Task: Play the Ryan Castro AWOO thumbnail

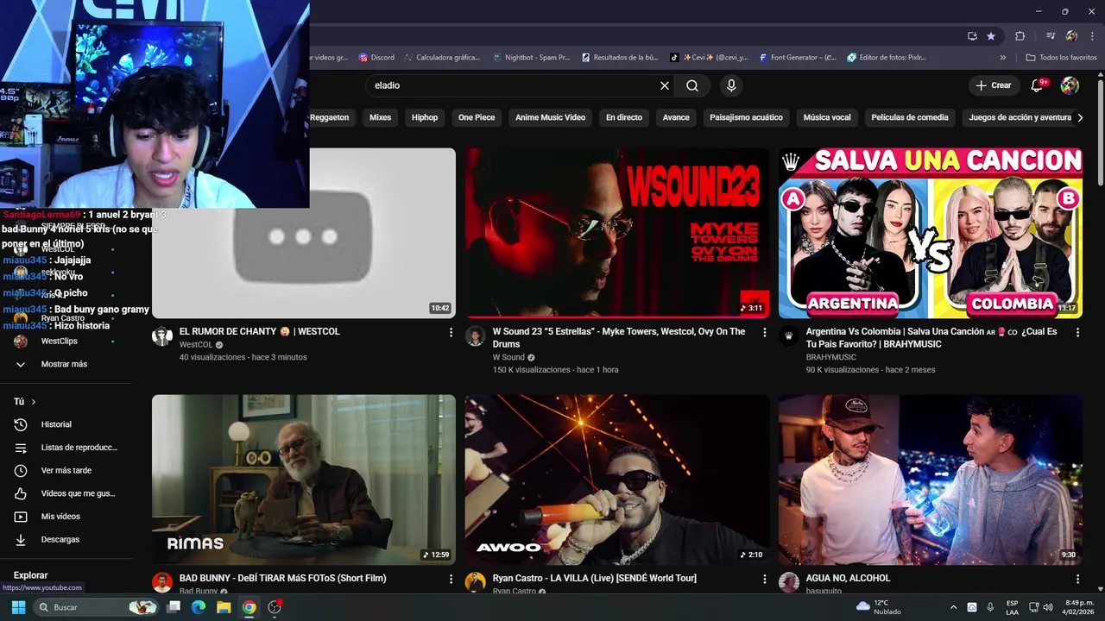Action: coord(616,480)
